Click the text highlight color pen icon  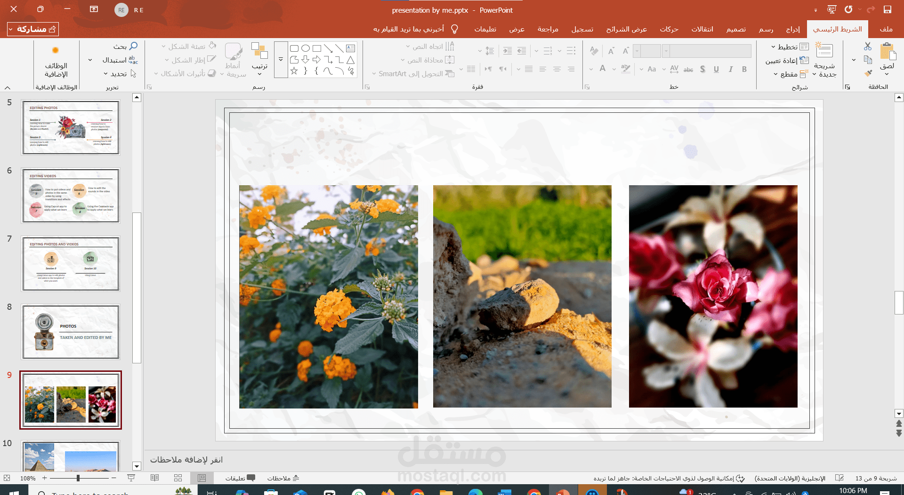625,69
